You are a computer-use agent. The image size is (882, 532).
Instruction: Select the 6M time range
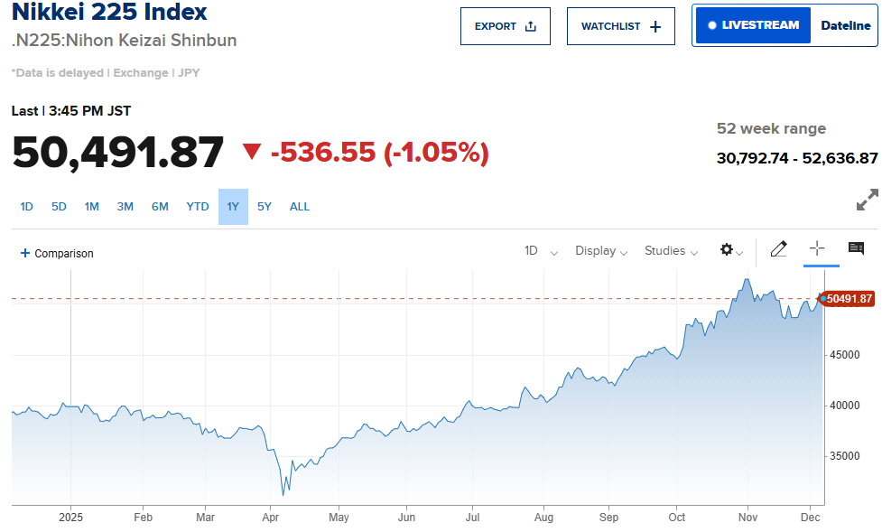[x=160, y=207]
